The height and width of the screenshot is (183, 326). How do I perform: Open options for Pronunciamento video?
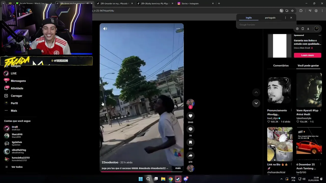pos(291,110)
